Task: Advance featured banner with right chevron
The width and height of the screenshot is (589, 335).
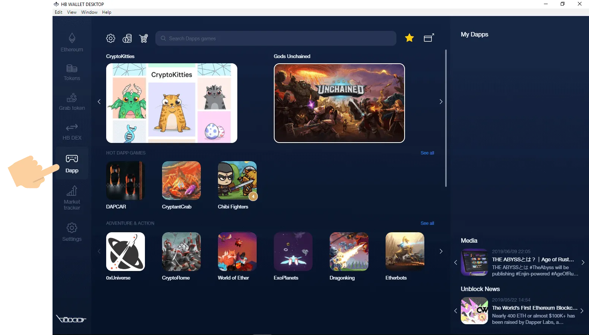Action: click(x=441, y=102)
